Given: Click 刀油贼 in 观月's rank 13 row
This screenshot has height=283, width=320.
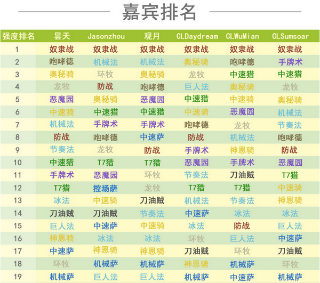Looking at the screenshot, I should tap(152, 200).
